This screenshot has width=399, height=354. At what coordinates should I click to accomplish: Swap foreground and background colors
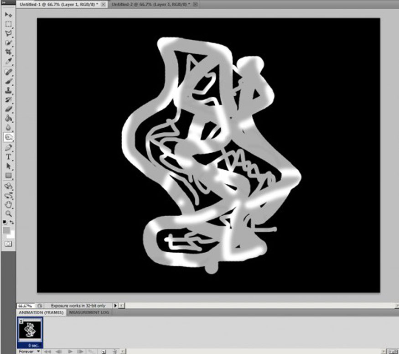tap(12, 222)
